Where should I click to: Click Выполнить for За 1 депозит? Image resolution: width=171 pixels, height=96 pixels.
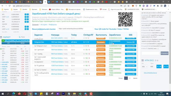point(101,50)
